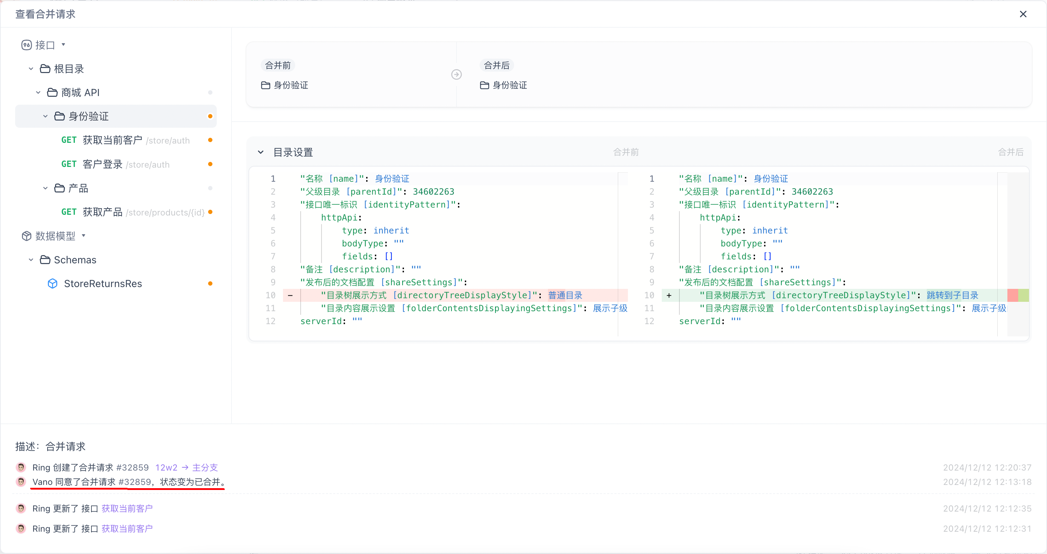The image size is (1047, 554).
Task: Click the 获取当前客户 link in Ring's update entry
Action: [x=126, y=508]
